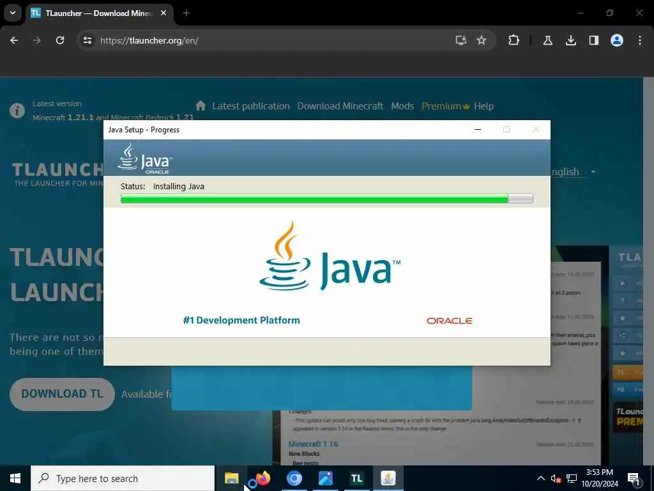Screen dimensions: 654x491
Task: Open the notification center icon
Action: pos(634,478)
